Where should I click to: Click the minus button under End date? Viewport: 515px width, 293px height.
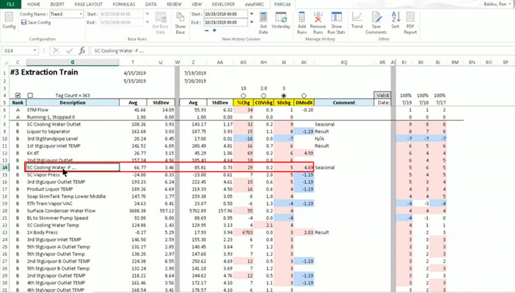(207, 30)
